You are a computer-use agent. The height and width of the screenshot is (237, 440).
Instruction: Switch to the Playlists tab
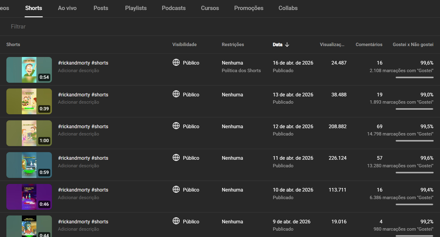(x=136, y=8)
